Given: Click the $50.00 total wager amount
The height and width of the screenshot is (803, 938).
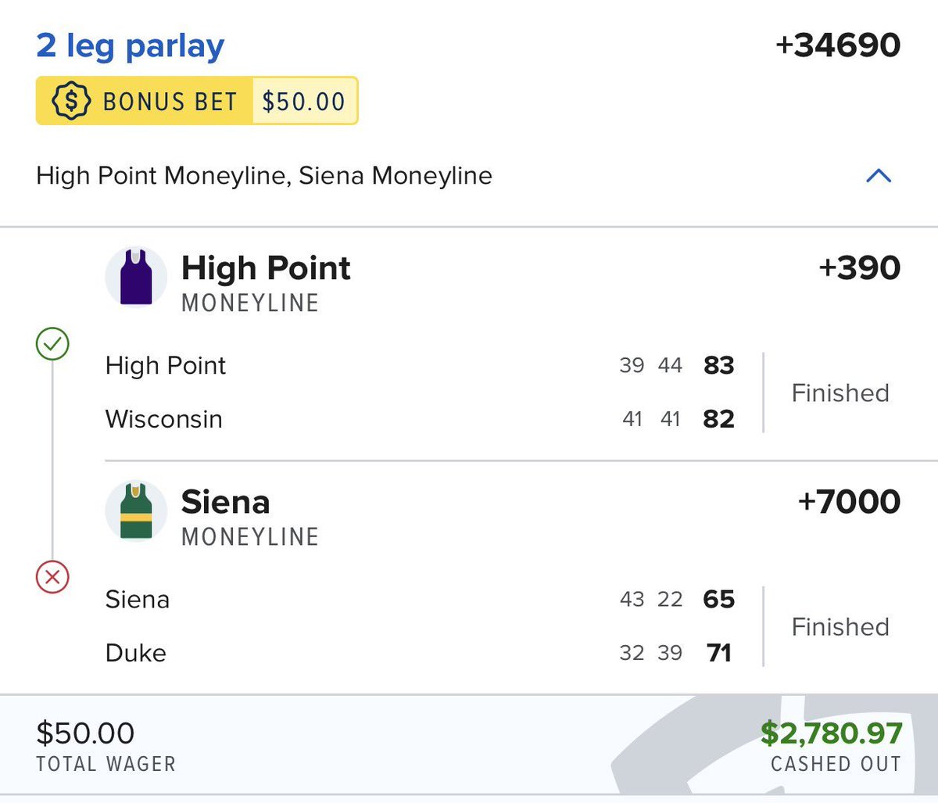Looking at the screenshot, I should [x=85, y=733].
